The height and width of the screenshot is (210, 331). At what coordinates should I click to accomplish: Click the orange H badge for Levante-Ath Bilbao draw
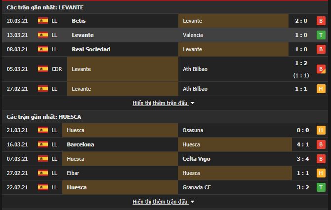tap(321, 89)
